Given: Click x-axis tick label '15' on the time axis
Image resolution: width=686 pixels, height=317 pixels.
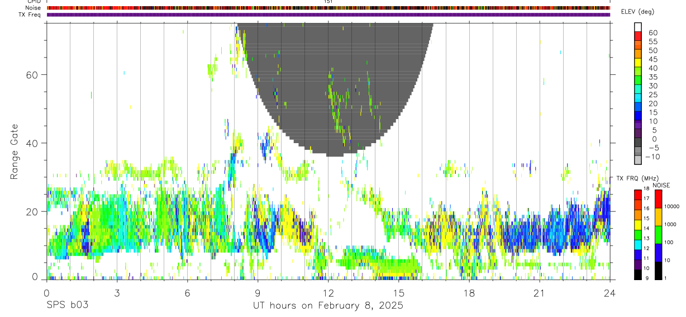Looking at the screenshot, I should [x=399, y=294].
